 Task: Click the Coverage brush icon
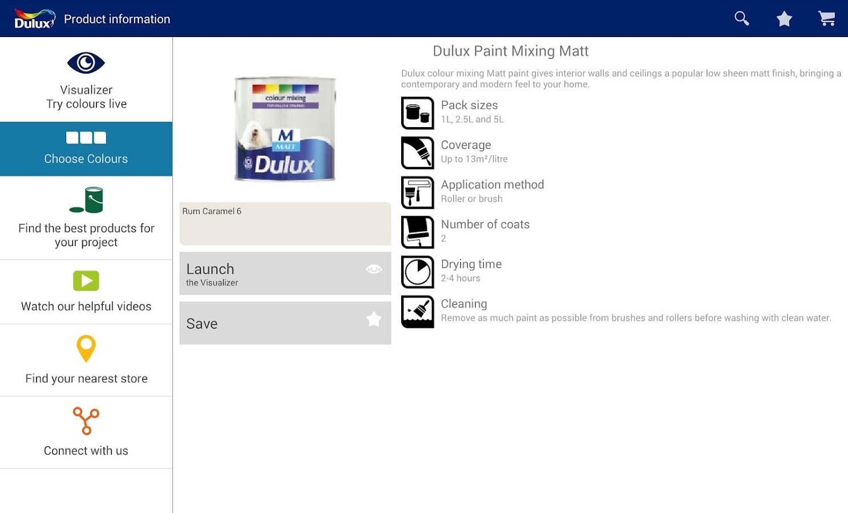[x=417, y=152]
